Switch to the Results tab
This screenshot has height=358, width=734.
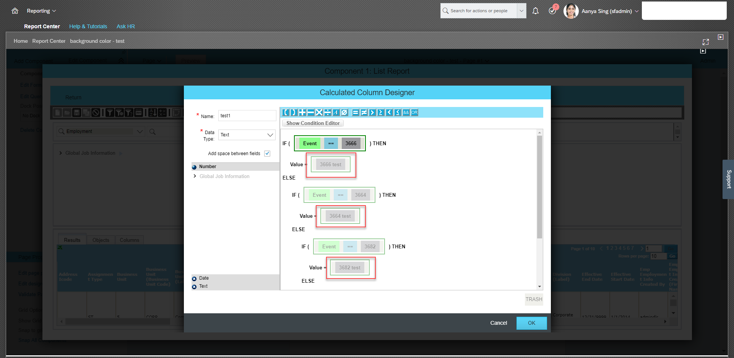pos(72,240)
